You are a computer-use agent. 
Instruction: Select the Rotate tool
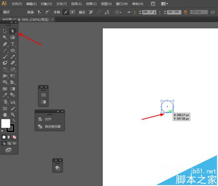(5, 69)
